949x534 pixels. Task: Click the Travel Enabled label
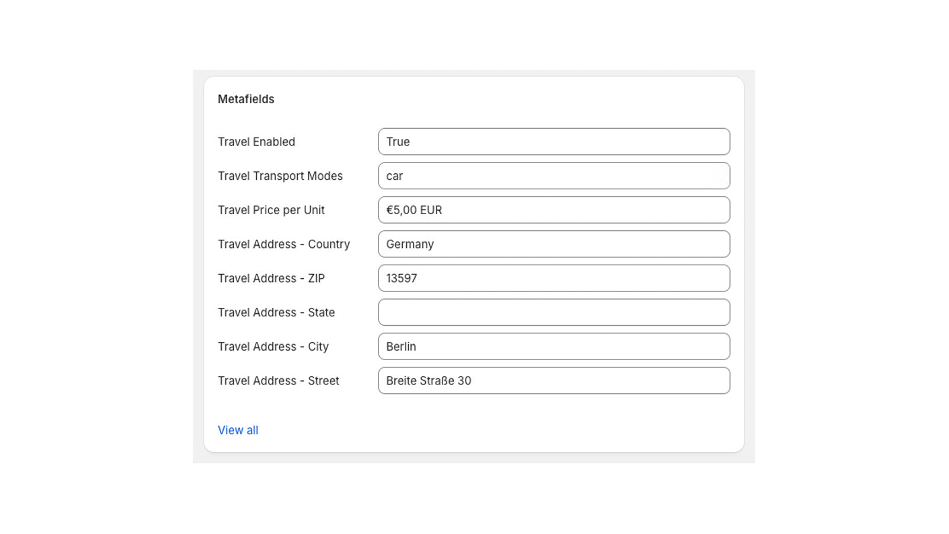point(256,141)
